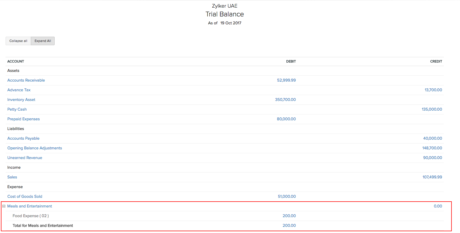The height and width of the screenshot is (233, 460).
Task: Click the 350,700.00 Inventory Asset debit
Action: (x=285, y=100)
